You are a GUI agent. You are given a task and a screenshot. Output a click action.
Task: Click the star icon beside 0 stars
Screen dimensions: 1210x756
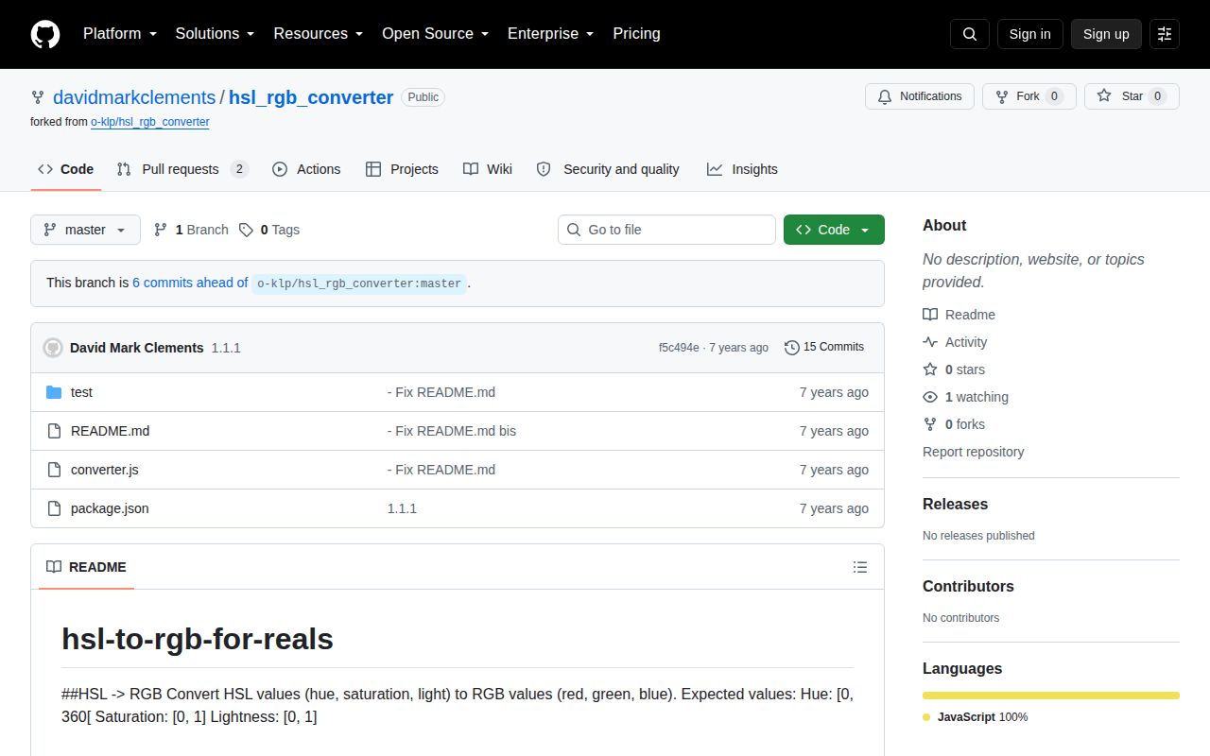[x=930, y=369]
